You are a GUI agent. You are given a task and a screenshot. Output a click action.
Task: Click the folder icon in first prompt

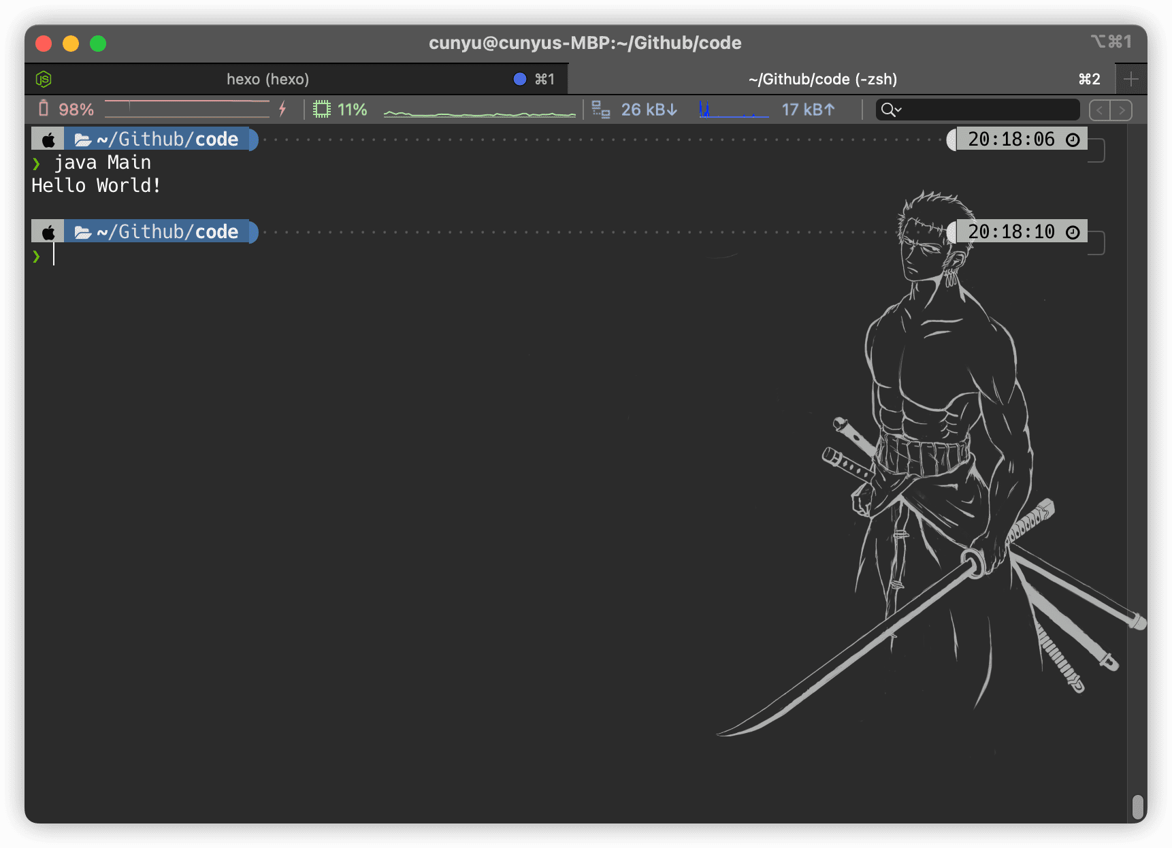[x=83, y=140]
